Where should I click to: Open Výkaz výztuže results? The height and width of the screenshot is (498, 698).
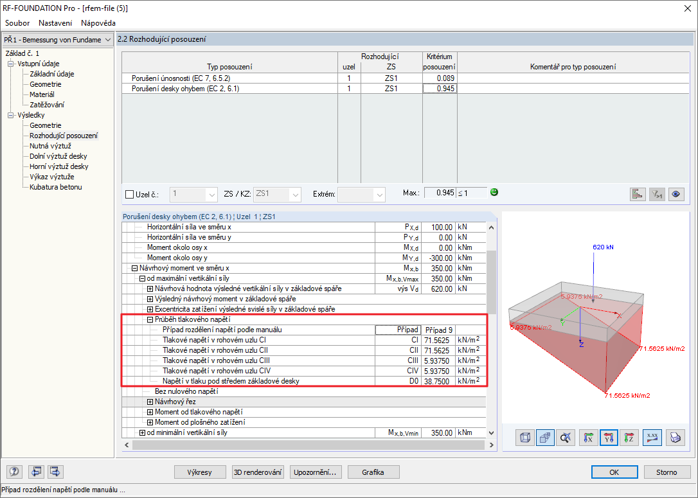point(51,177)
